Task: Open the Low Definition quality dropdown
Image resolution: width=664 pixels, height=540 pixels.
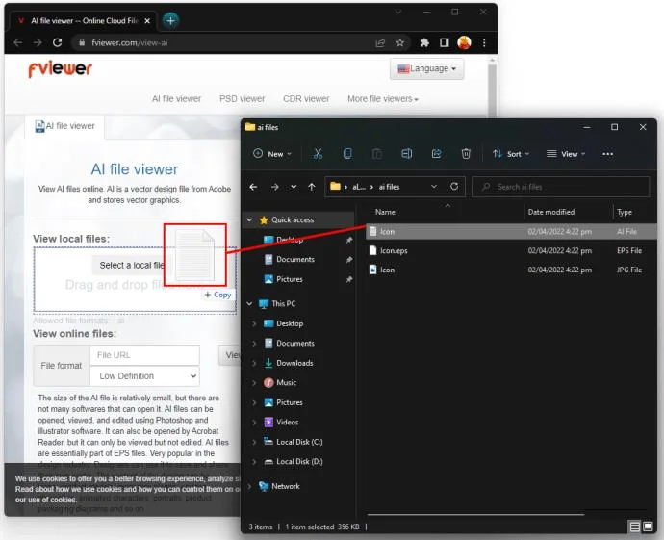Action: coord(144,376)
